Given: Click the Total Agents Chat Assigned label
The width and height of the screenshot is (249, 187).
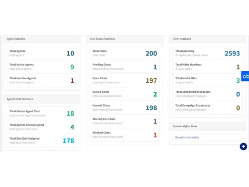Looking at the screenshot, I should point(27,125).
